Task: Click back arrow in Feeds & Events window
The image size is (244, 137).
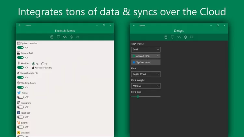Action: (x=20, y=25)
